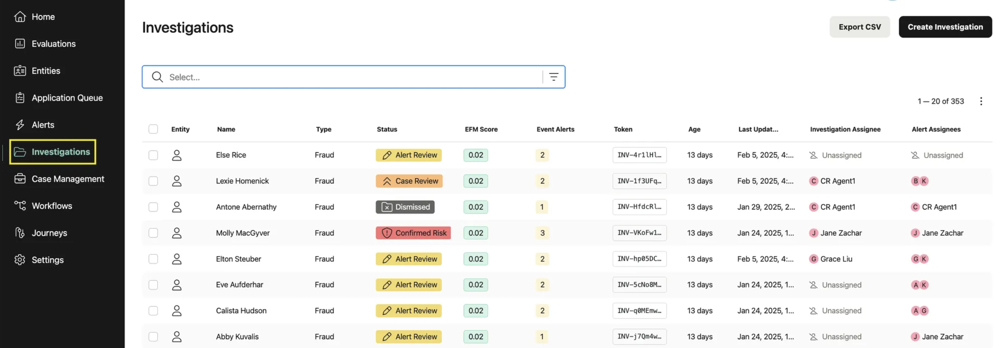Image resolution: width=1006 pixels, height=348 pixels.
Task: Select Molly MacGyver's row checkbox
Action: [x=153, y=233]
